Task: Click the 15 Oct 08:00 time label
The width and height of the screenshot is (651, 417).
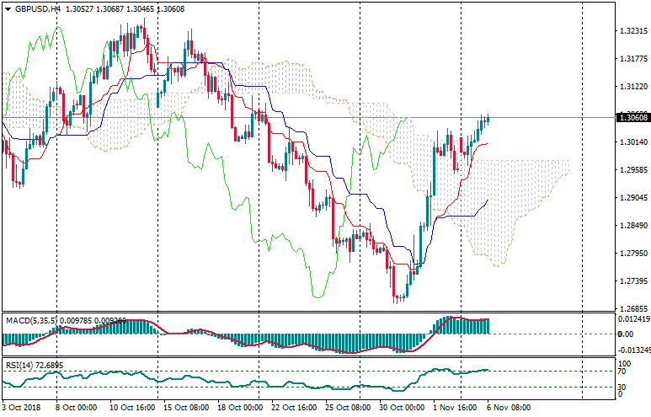Action: 185,407
